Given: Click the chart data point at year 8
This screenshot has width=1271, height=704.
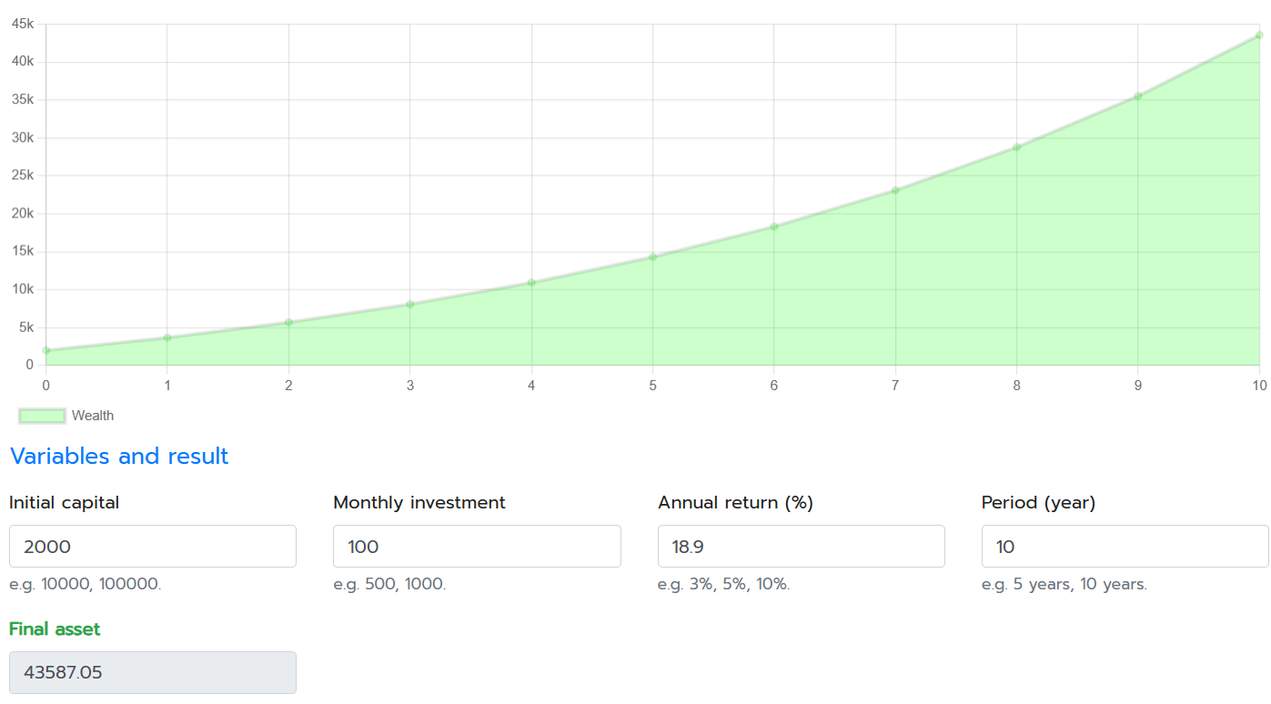Looking at the screenshot, I should (x=1016, y=147).
